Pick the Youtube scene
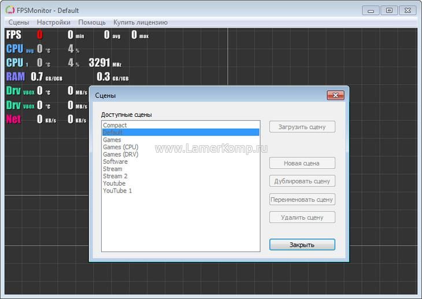The image size is (422, 299). [114, 183]
